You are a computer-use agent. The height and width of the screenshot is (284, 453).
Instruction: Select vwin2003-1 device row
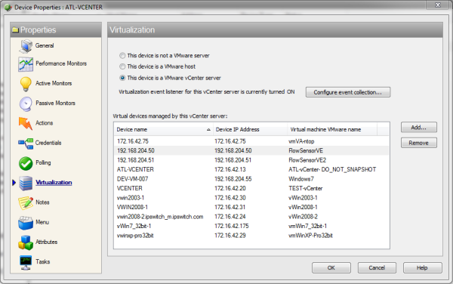[251, 198]
